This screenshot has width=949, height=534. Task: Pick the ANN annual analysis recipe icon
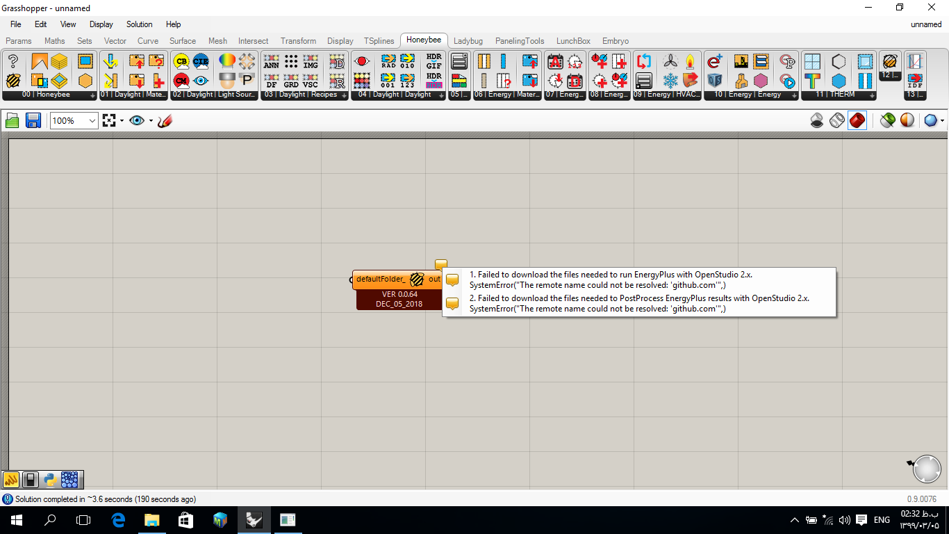(272, 61)
